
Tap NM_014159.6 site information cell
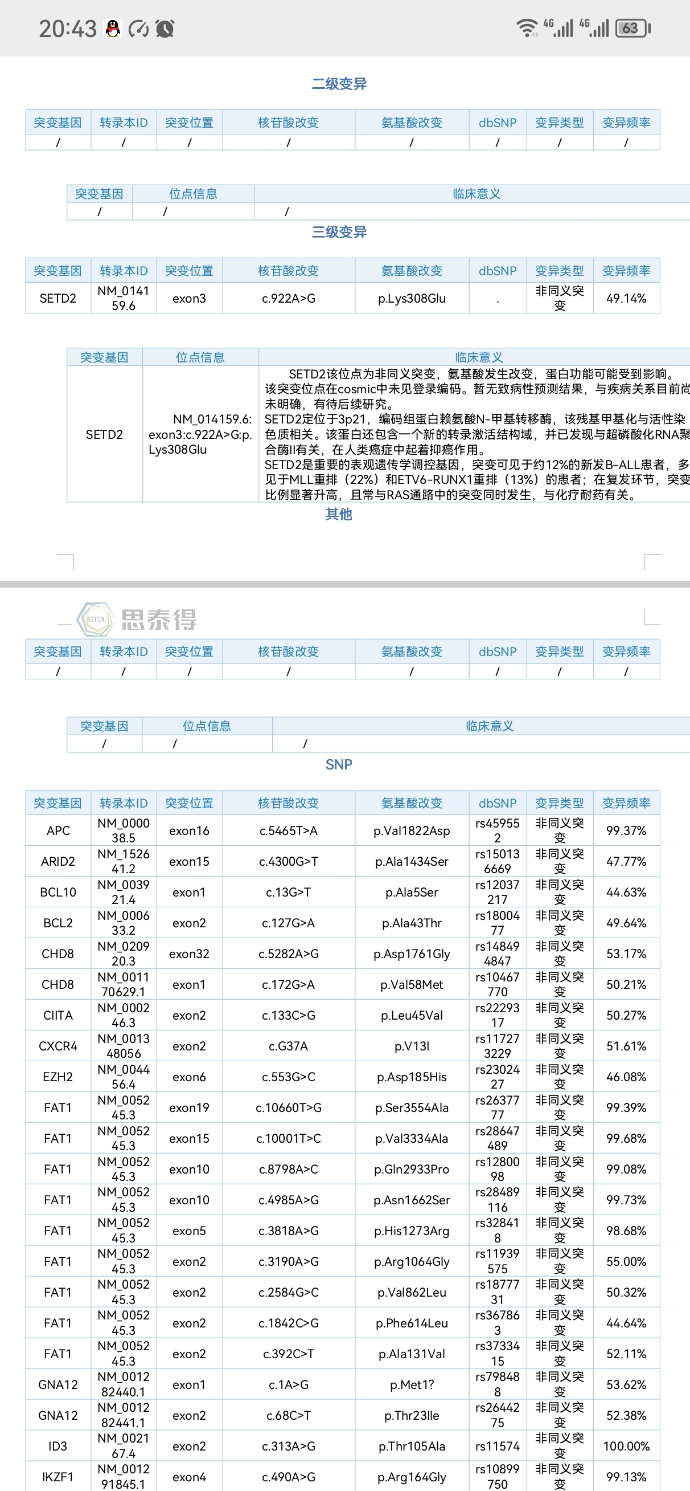[200, 434]
